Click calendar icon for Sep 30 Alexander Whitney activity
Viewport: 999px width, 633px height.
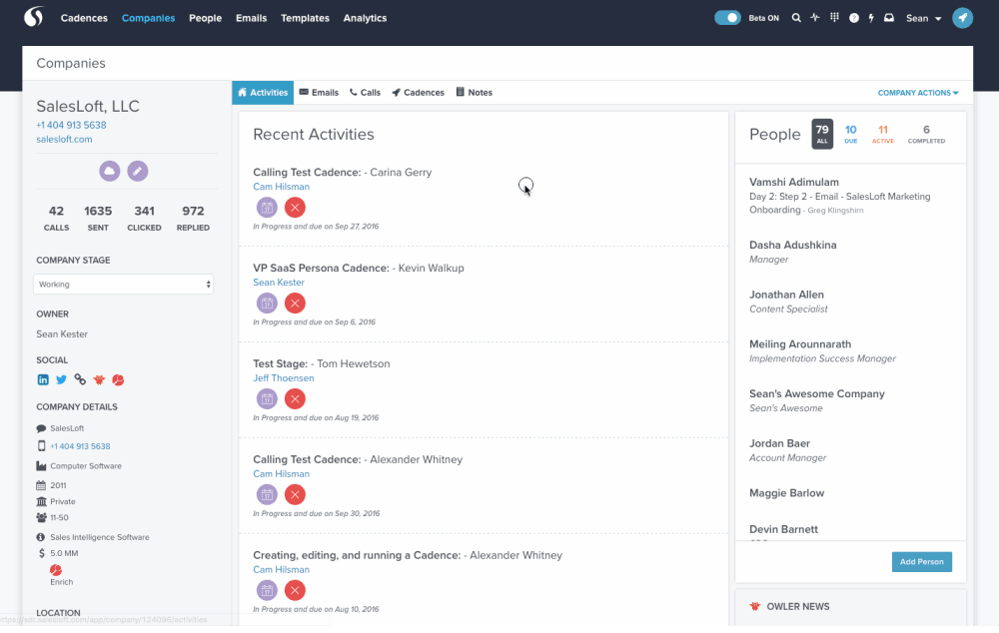coord(267,494)
